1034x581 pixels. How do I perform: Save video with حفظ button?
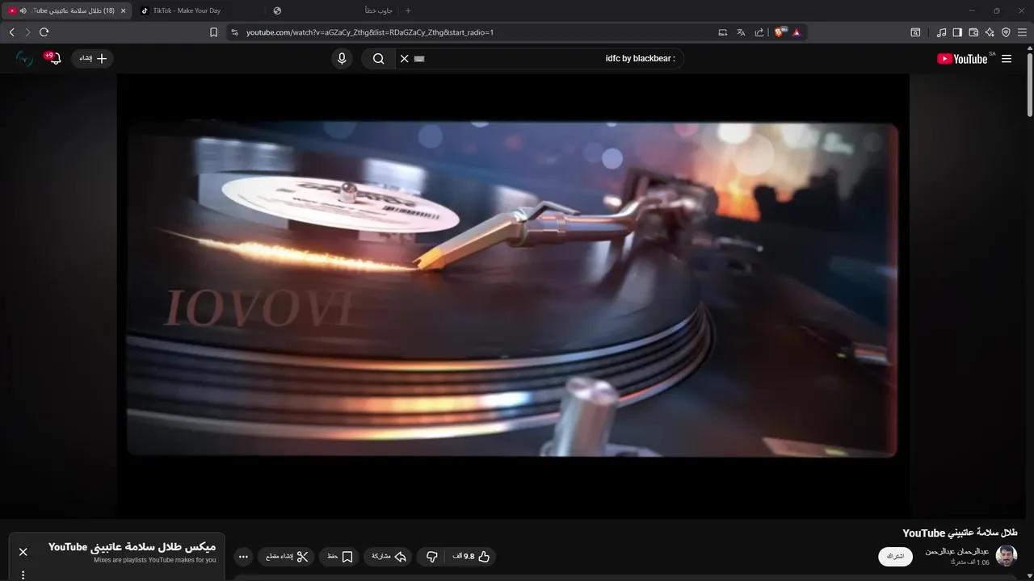(x=339, y=557)
